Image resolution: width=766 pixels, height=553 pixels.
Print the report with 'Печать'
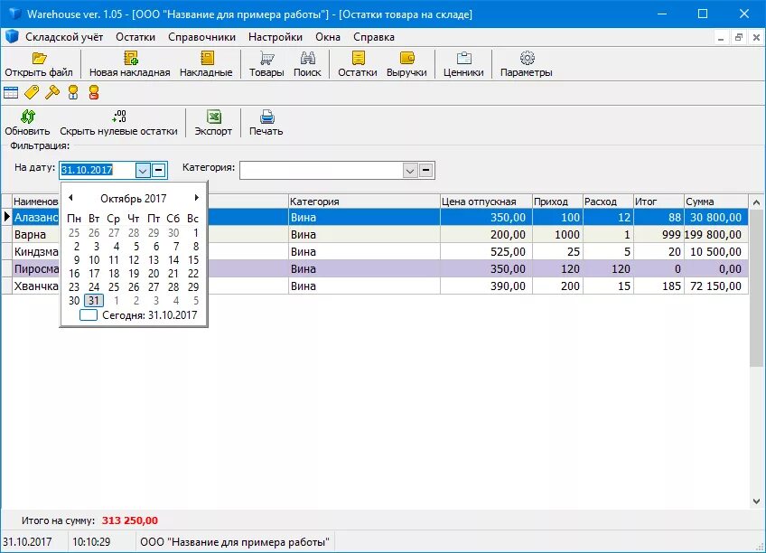266,123
